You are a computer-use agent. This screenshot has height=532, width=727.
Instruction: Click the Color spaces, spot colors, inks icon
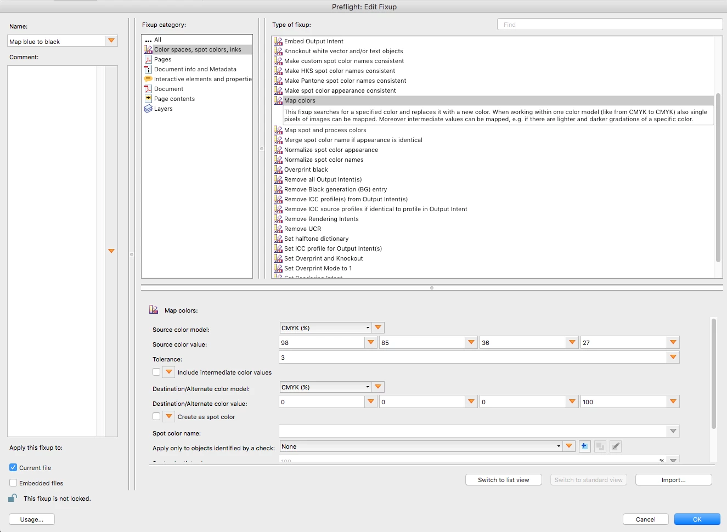click(148, 49)
